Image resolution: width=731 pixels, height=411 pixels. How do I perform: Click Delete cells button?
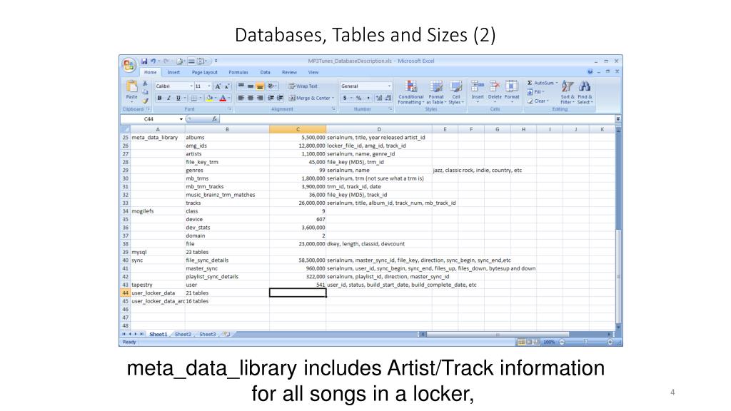point(495,91)
